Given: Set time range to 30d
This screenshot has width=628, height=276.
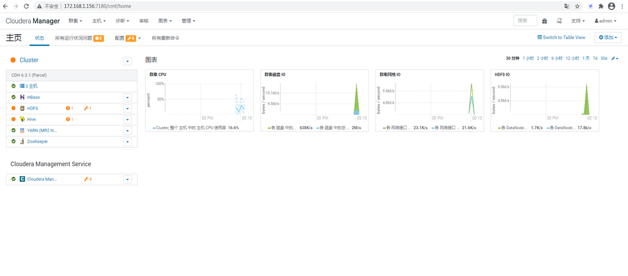Looking at the screenshot, I should click(604, 58).
